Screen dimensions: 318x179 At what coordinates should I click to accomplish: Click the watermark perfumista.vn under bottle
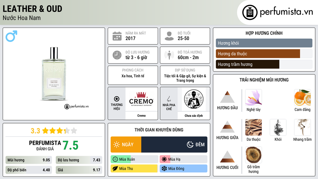pos(76,106)
